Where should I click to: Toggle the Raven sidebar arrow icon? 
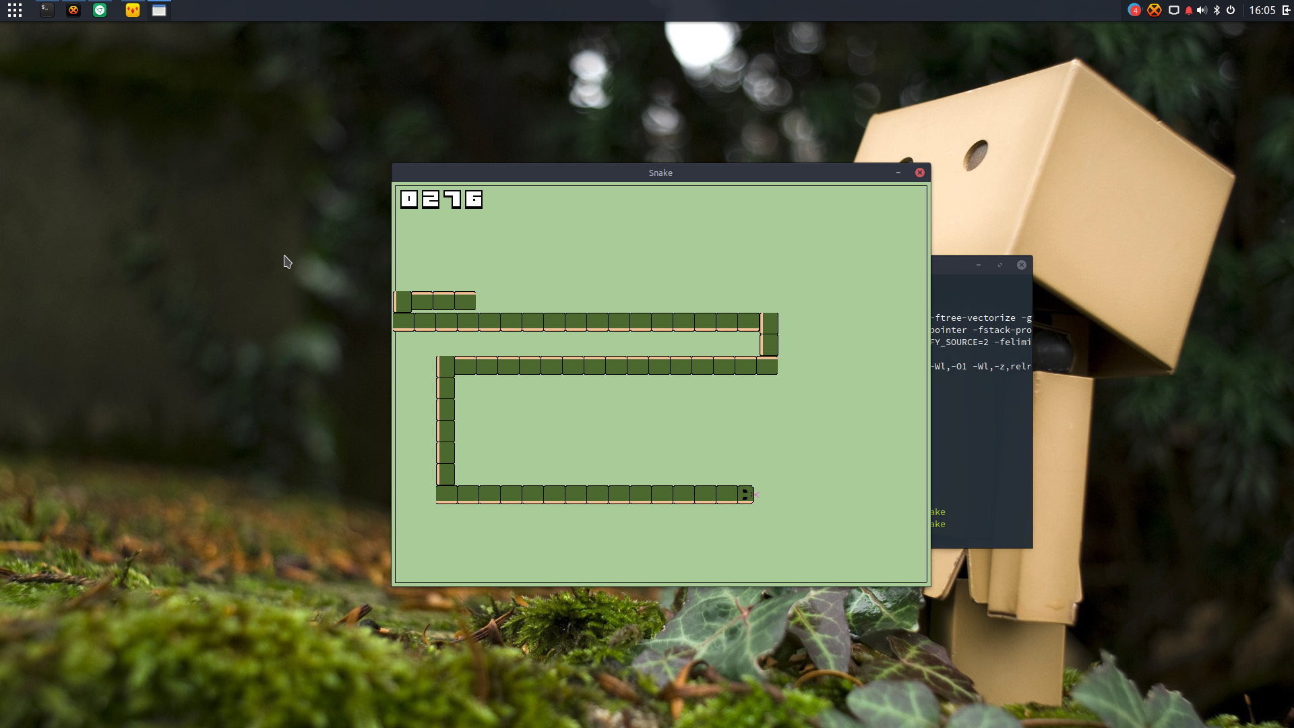[1287, 10]
